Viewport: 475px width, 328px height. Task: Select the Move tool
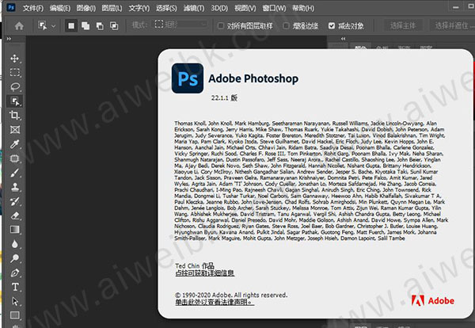[14, 58]
